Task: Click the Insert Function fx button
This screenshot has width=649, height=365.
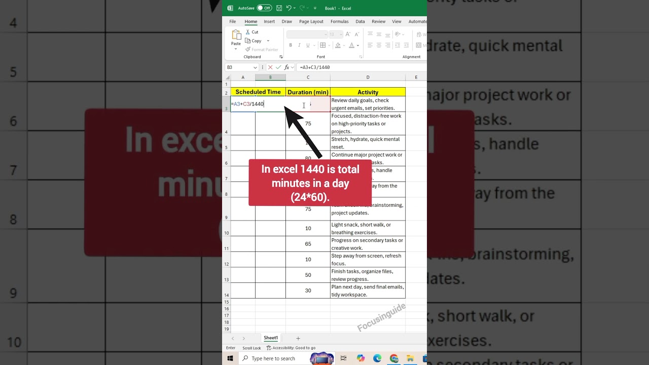Action: tap(286, 67)
